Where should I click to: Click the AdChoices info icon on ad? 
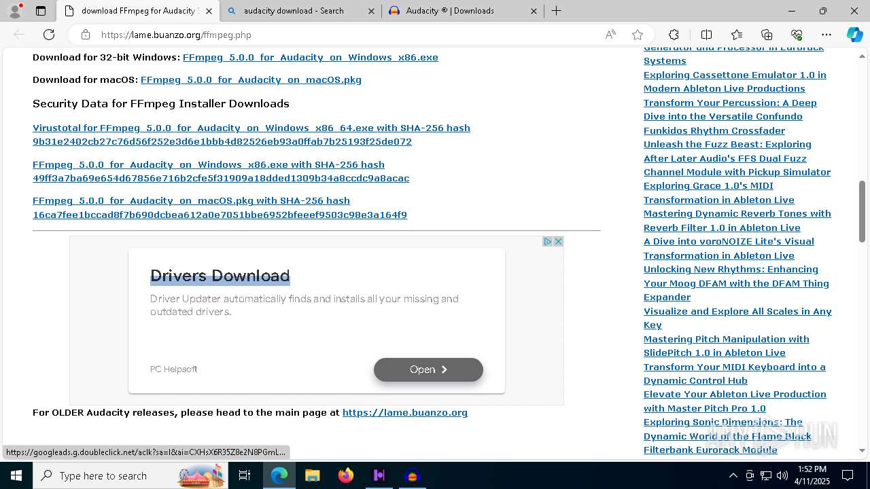[x=547, y=241]
